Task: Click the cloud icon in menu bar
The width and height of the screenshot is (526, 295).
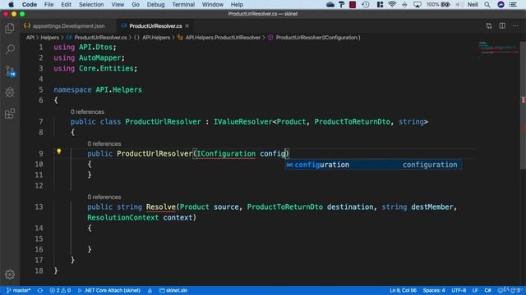Action: (x=330, y=4)
